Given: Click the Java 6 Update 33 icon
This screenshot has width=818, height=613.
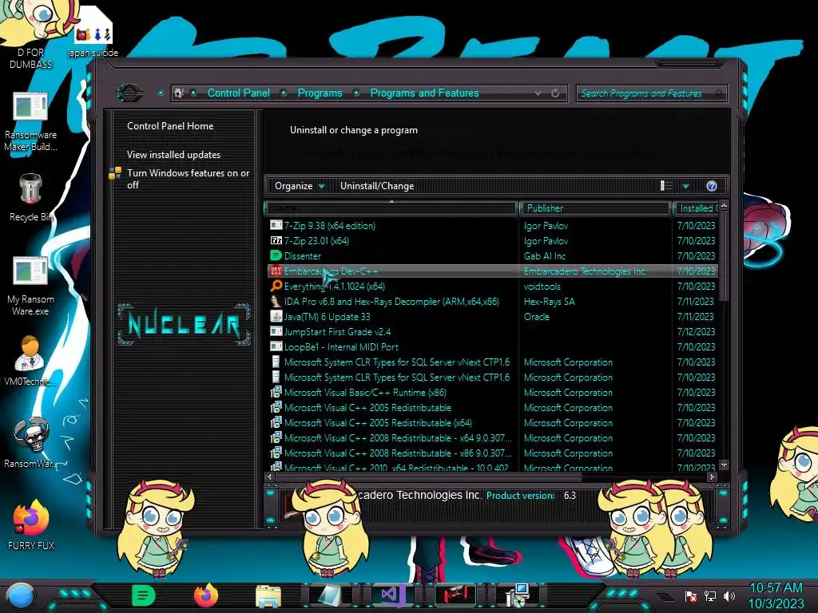Looking at the screenshot, I should pos(276,316).
